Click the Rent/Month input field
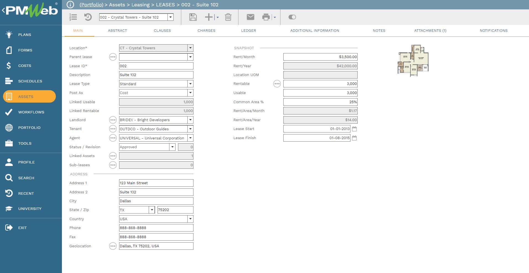 pos(320,57)
